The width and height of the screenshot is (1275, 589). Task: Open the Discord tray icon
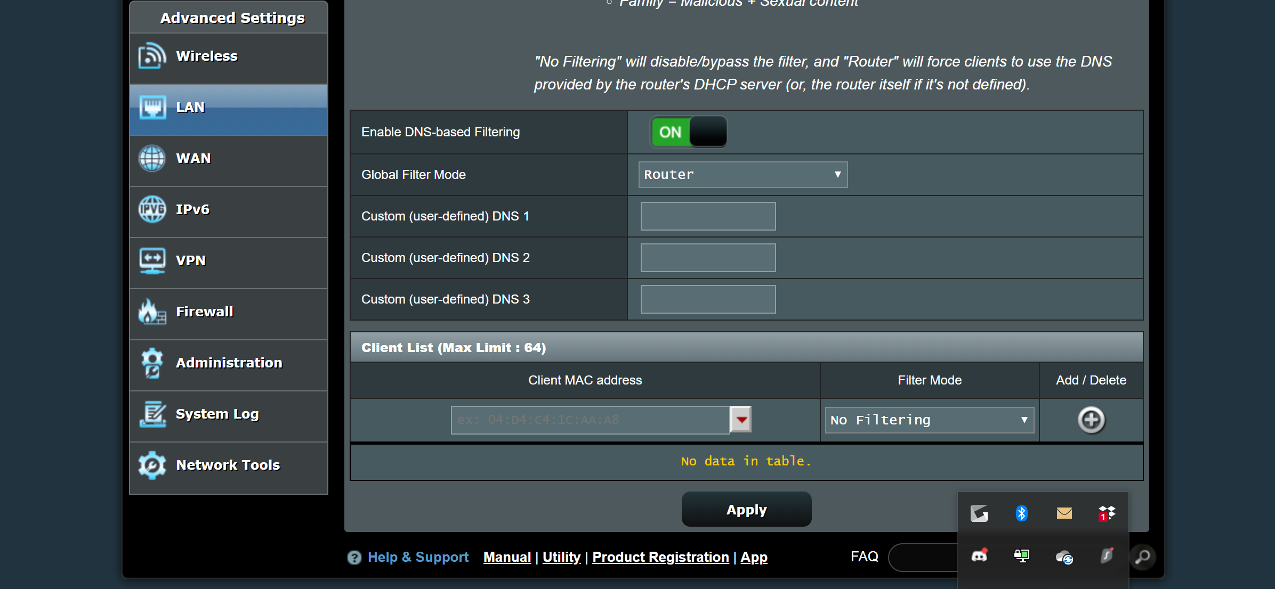tap(979, 557)
